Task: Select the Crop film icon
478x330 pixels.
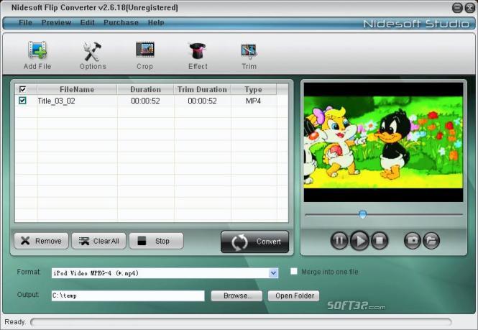Action: [144, 50]
